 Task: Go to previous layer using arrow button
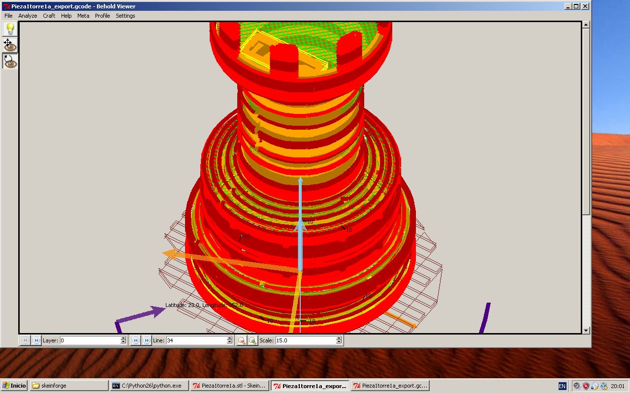click(26, 340)
